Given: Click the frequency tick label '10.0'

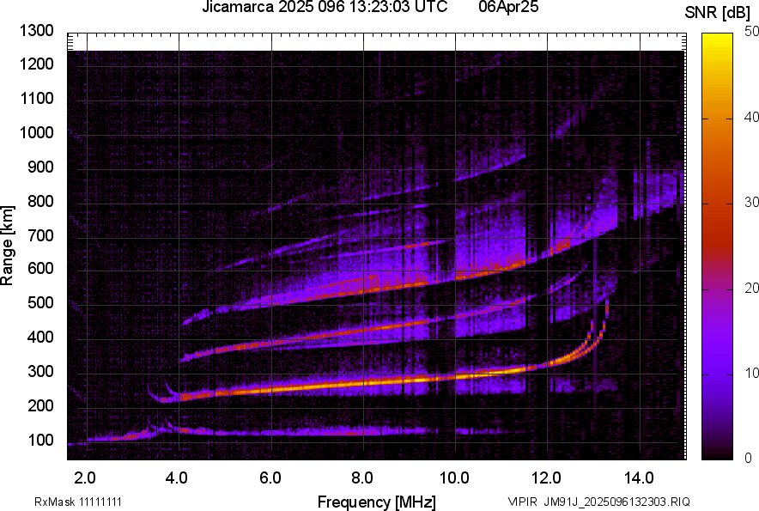Looking at the screenshot, I should tap(454, 478).
